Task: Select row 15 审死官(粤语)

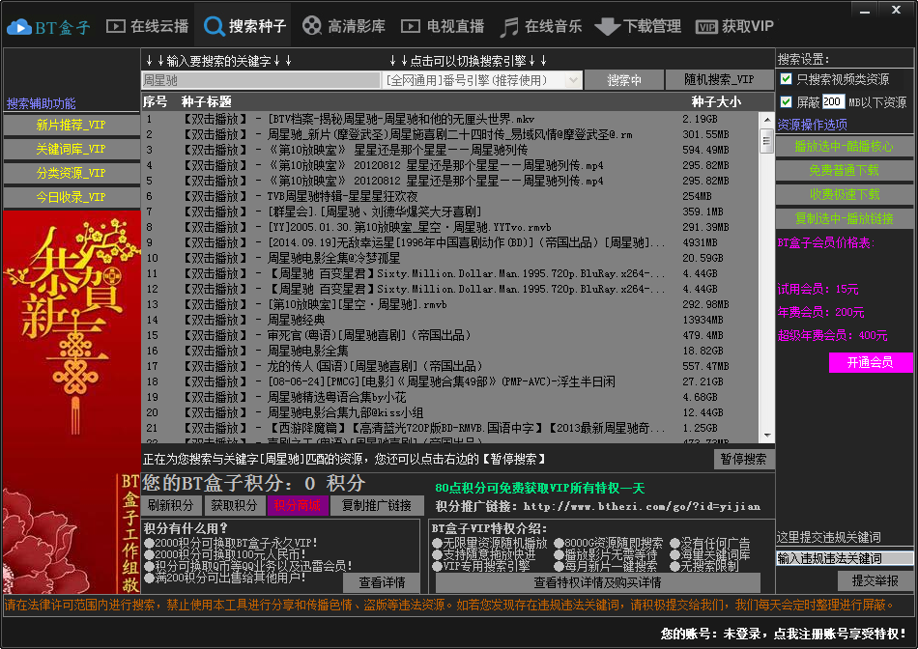Action: coord(450,335)
